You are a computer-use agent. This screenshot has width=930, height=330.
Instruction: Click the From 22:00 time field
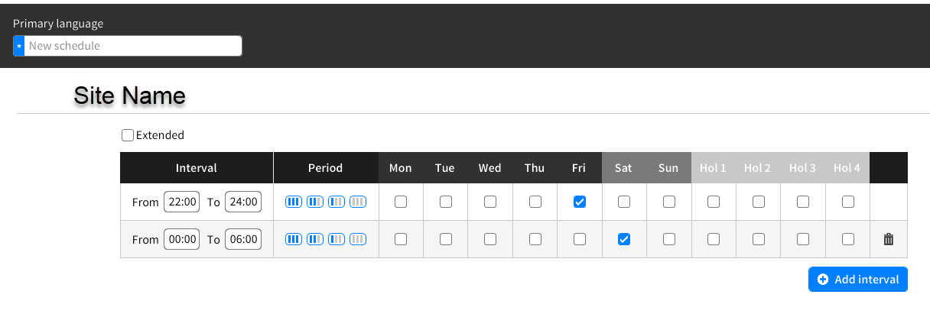point(183,202)
